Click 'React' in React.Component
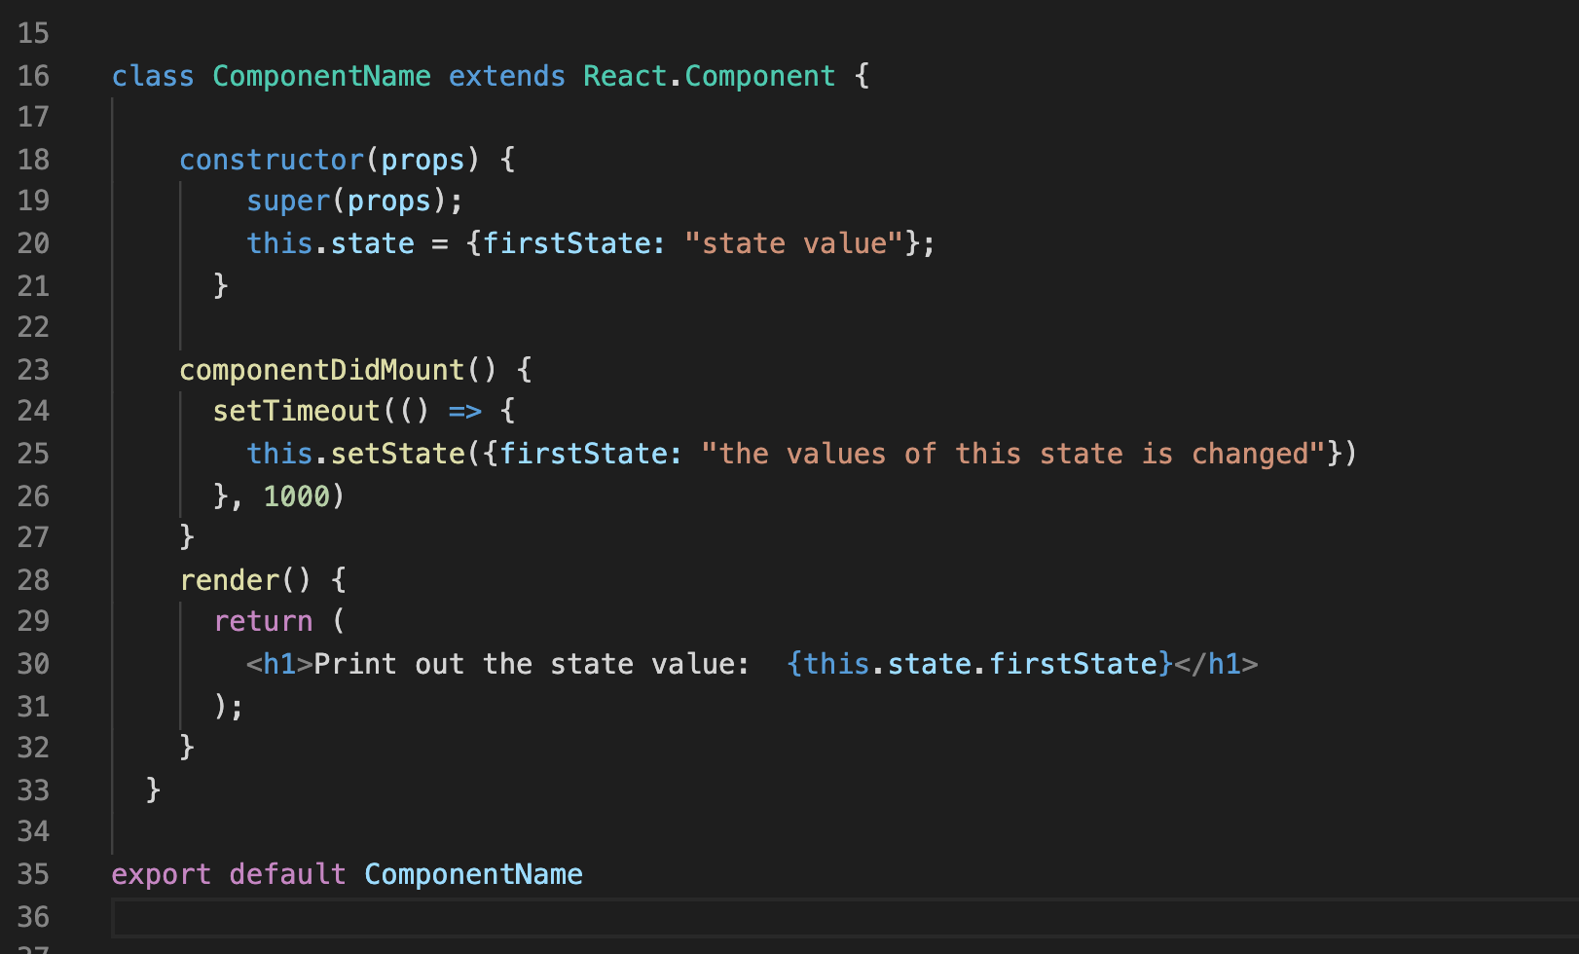1579x954 pixels. click(625, 76)
